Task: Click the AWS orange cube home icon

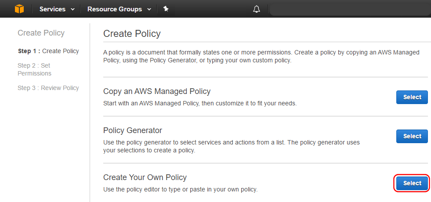Action: point(19,9)
